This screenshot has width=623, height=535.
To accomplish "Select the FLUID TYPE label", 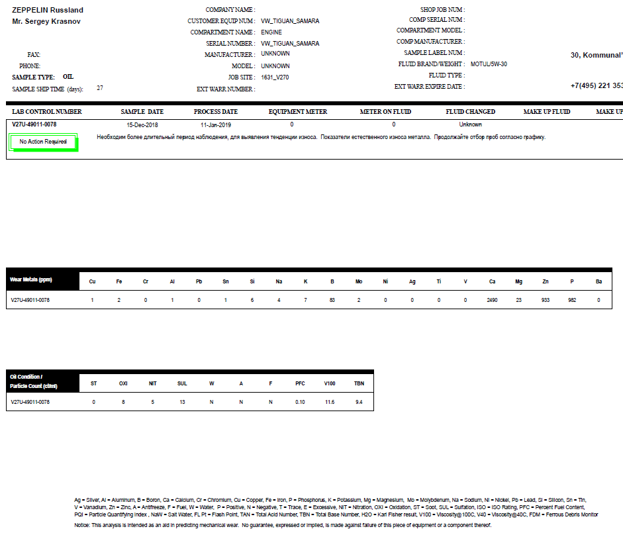I will pyautogui.click(x=447, y=75).
